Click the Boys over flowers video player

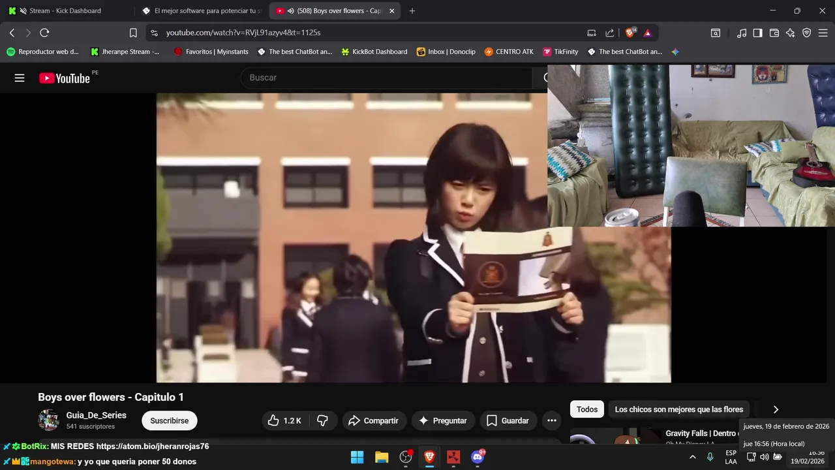414,238
